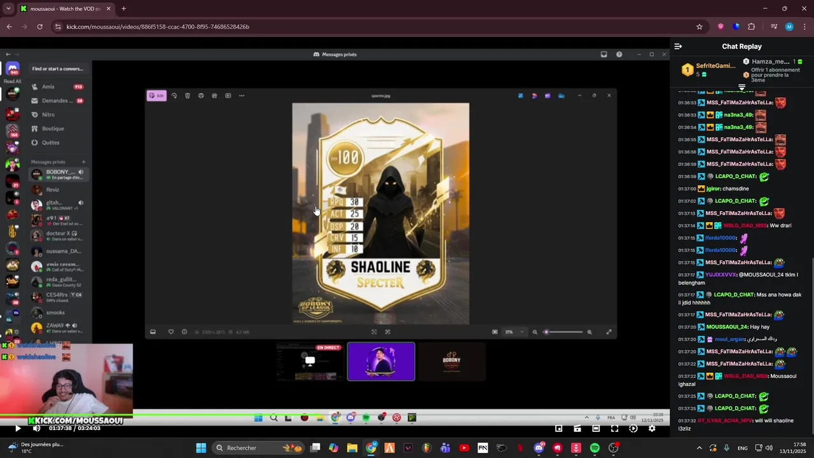This screenshot has width=814, height=458.
Task: Select purple highlighted stream thumbnail
Action: pyautogui.click(x=381, y=361)
